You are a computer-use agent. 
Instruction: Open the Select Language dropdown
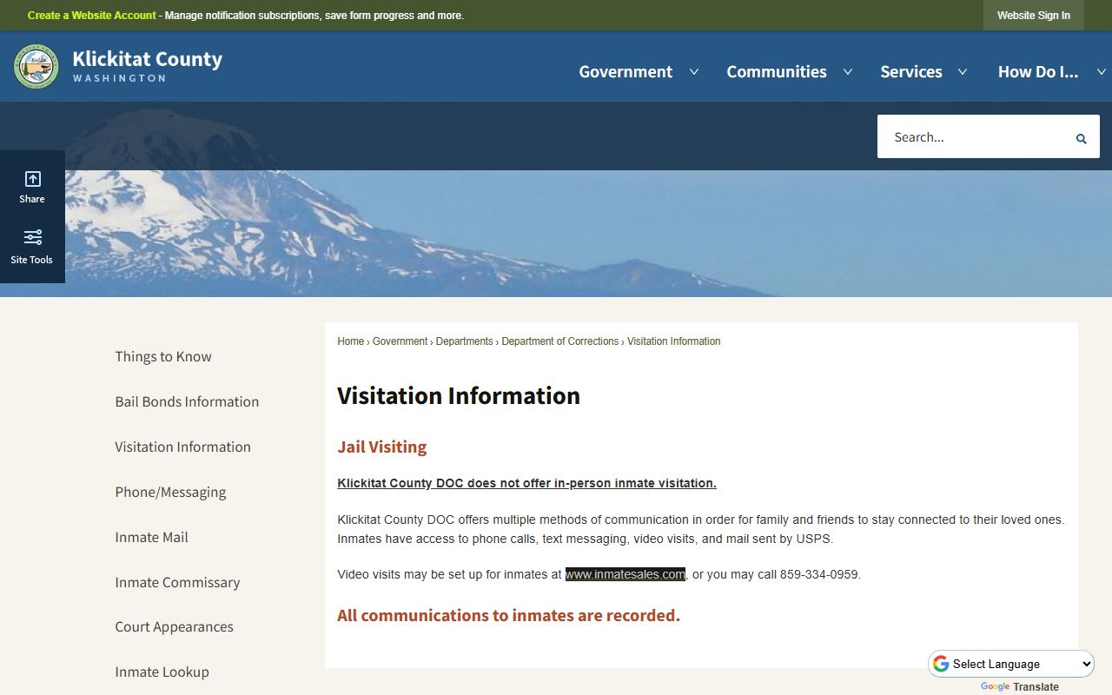click(1011, 664)
